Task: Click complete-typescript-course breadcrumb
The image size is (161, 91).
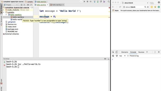Action: (12, 2)
